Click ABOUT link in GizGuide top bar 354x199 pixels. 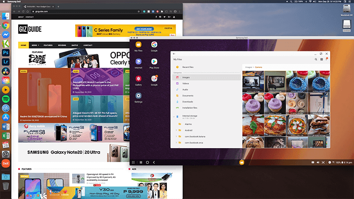21,17
